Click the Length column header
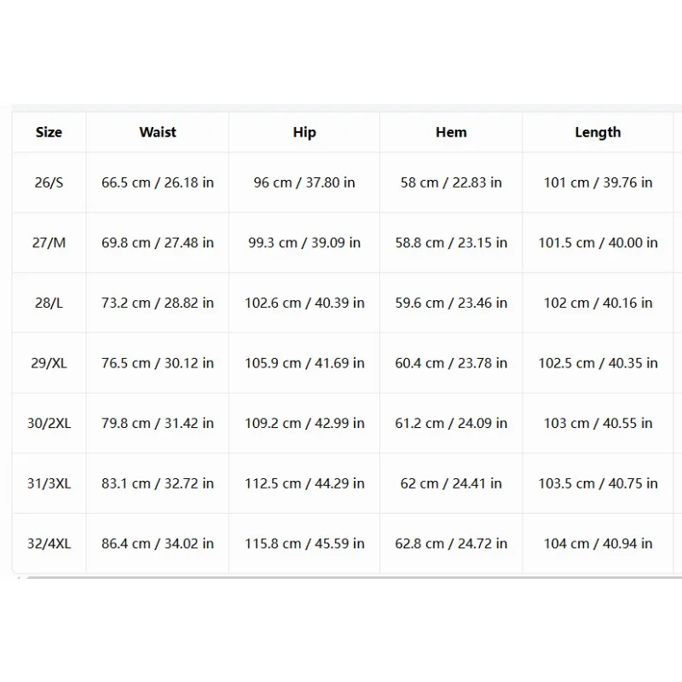 598,132
